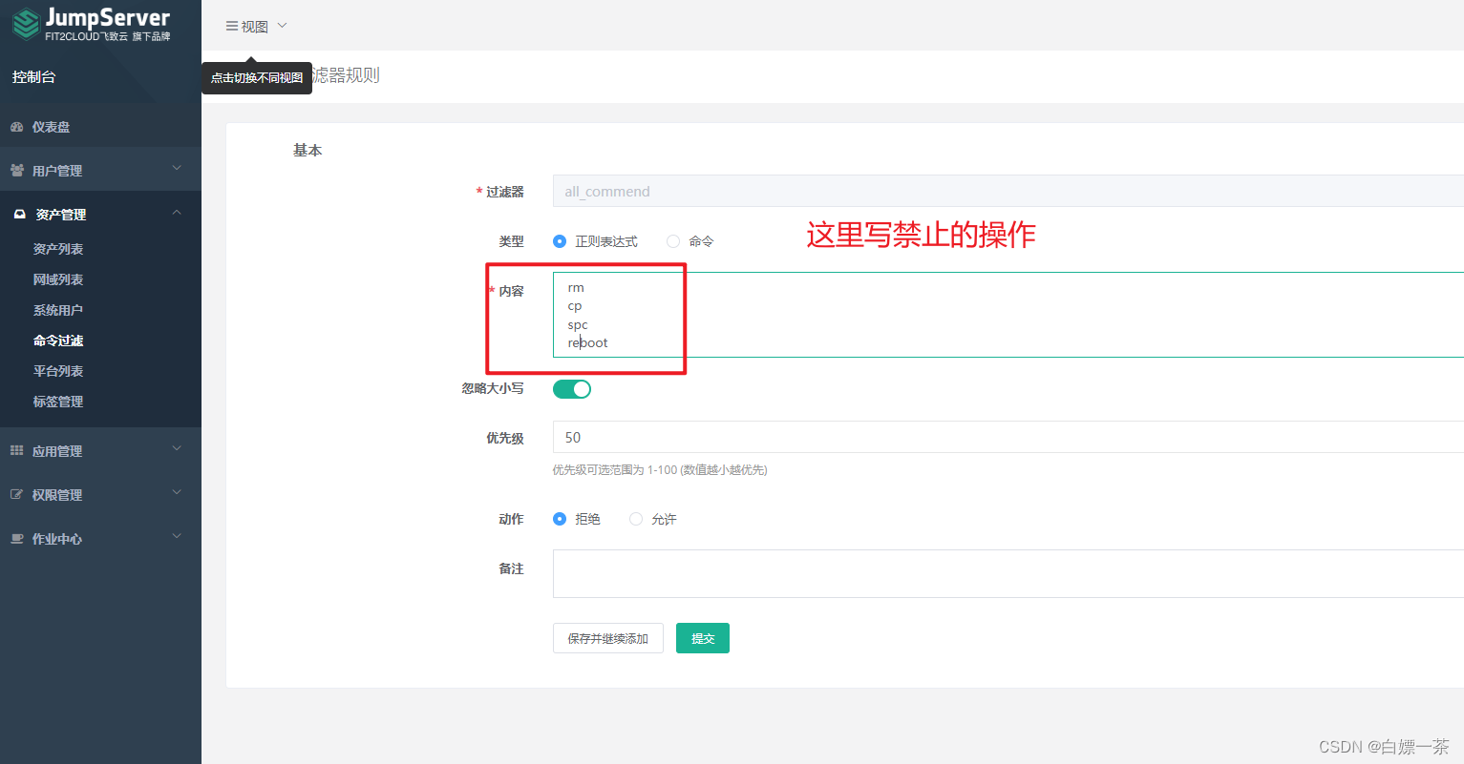The height and width of the screenshot is (764, 1464).
Task: Click the 'rm' line in content
Action: pyautogui.click(x=576, y=288)
